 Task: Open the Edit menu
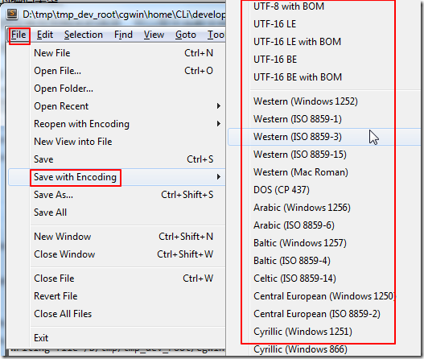(x=45, y=35)
